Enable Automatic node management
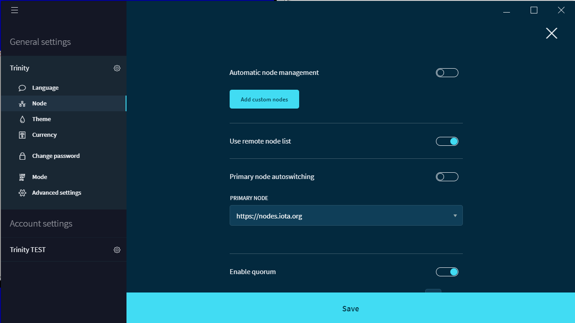Viewport: 575px width, 323px height. point(447,72)
